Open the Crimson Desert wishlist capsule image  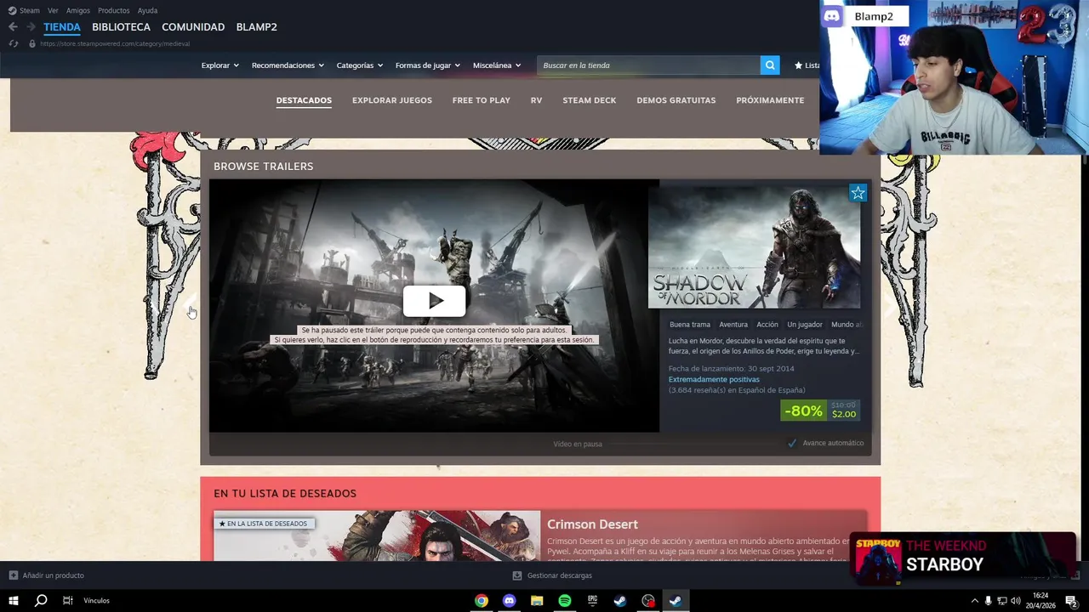pyautogui.click(x=377, y=535)
